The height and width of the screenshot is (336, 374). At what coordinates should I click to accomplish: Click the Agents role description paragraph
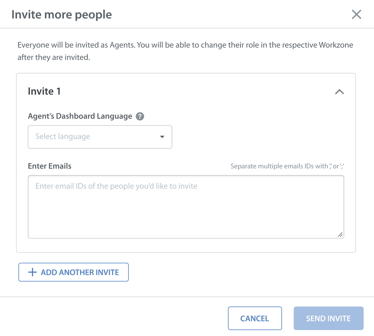coord(185,51)
